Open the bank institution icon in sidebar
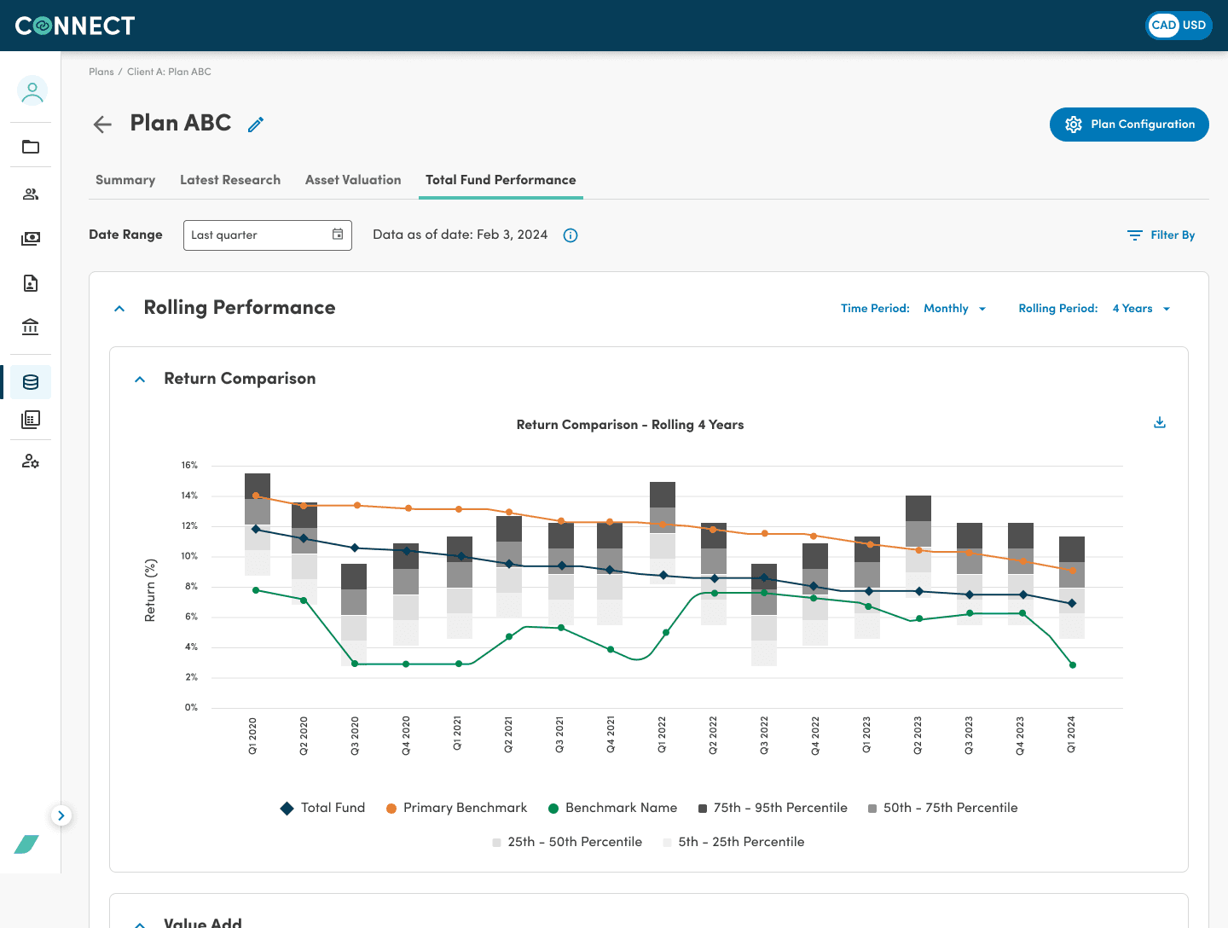Image resolution: width=1228 pixels, height=928 pixels. click(31, 327)
